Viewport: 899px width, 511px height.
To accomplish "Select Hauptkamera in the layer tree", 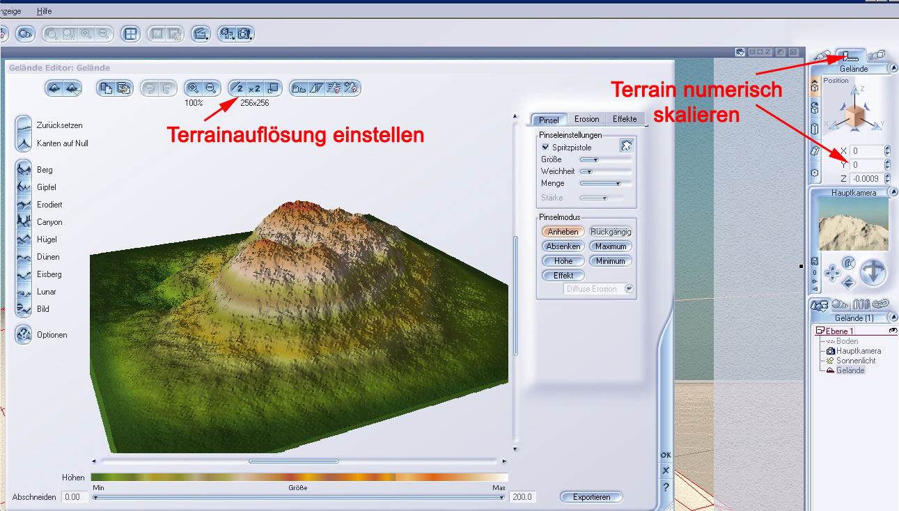I will 854,351.
